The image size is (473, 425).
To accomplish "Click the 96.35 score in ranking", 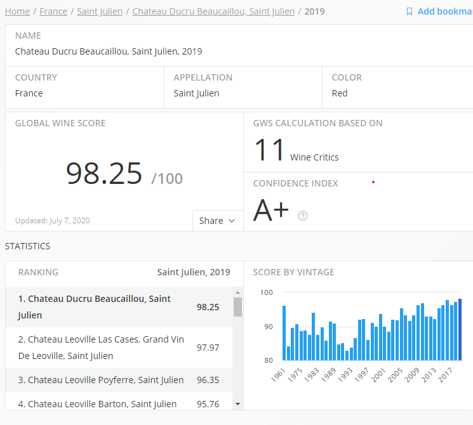I will point(208,380).
